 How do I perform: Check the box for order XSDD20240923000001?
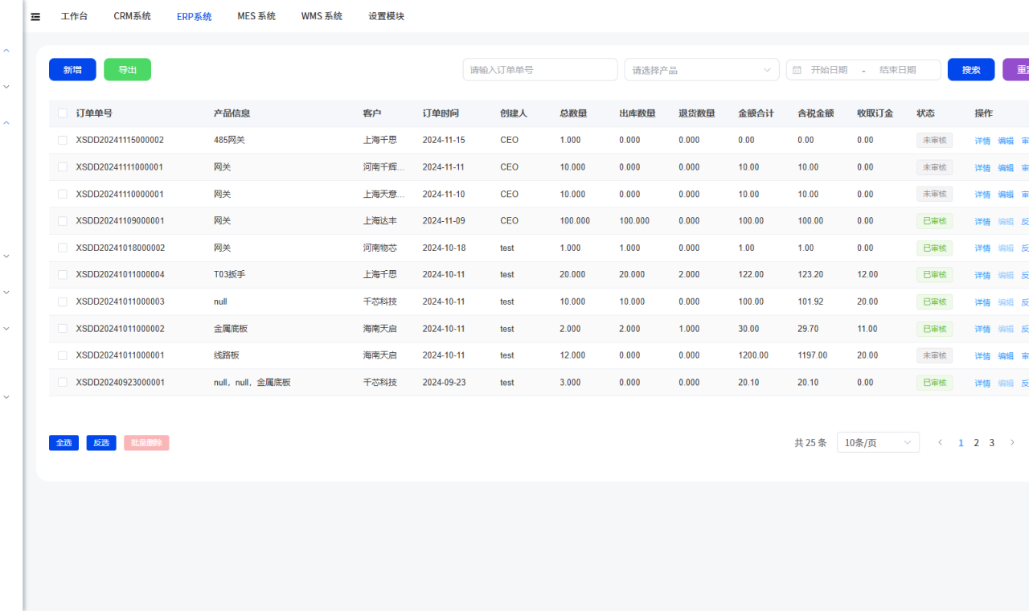(x=63, y=383)
